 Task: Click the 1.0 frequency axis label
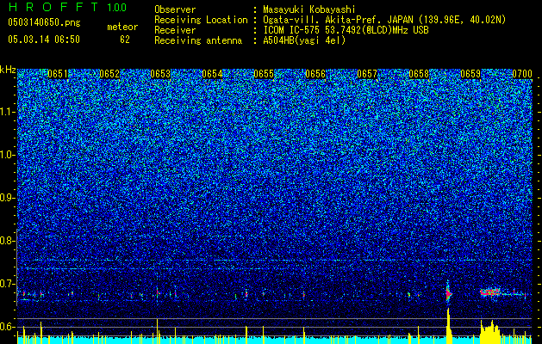8,155
